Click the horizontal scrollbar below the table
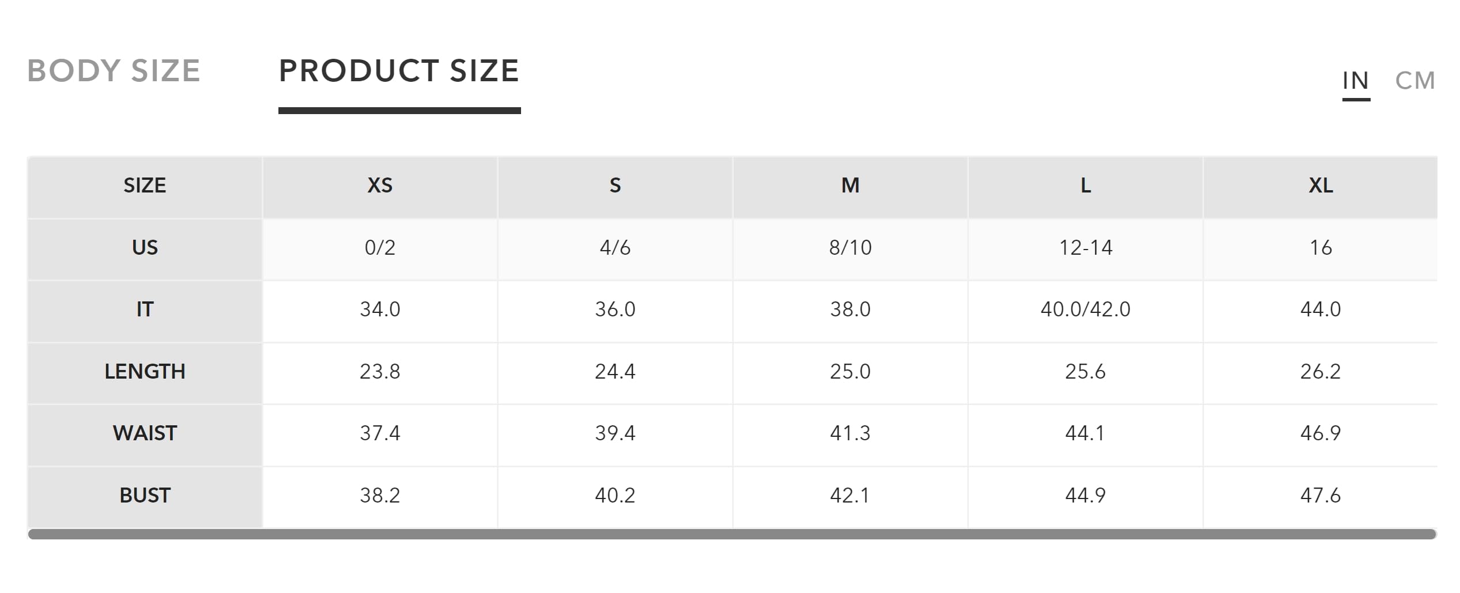Viewport: 1460px width, 593px height. tap(732, 534)
